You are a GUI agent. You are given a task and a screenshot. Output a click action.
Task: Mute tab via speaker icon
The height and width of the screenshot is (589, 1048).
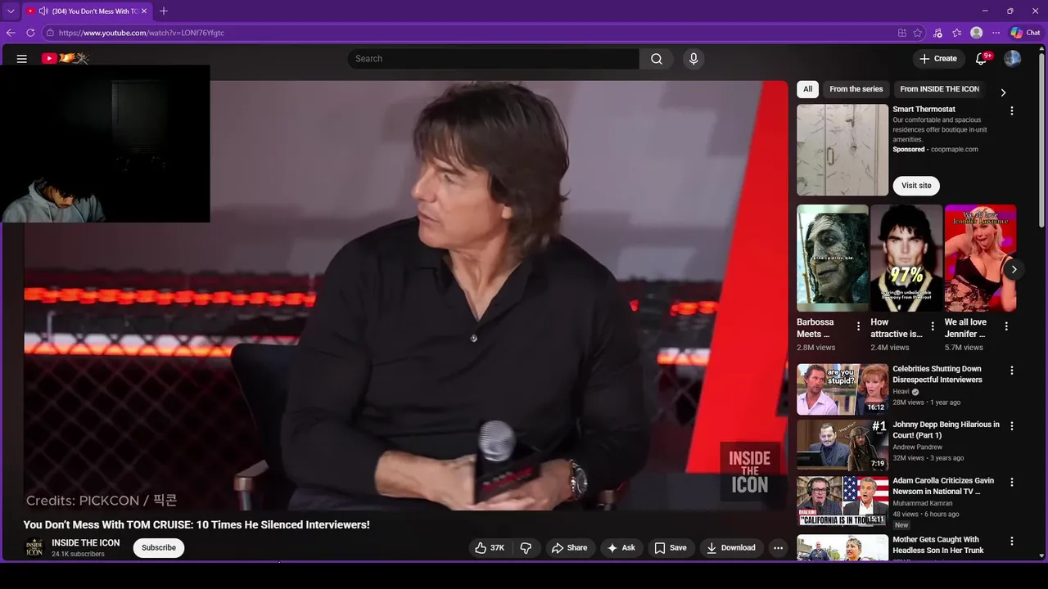pos(43,11)
